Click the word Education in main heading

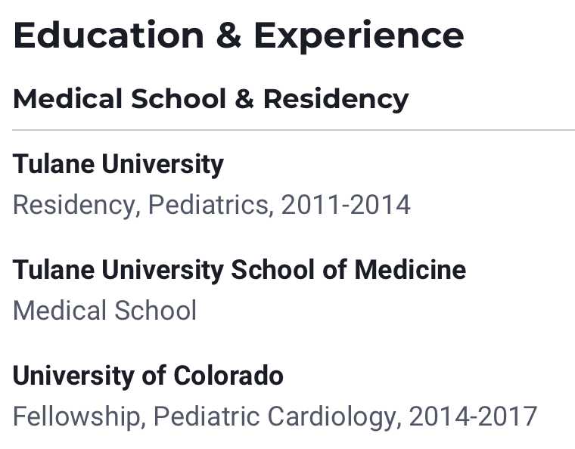tap(108, 36)
